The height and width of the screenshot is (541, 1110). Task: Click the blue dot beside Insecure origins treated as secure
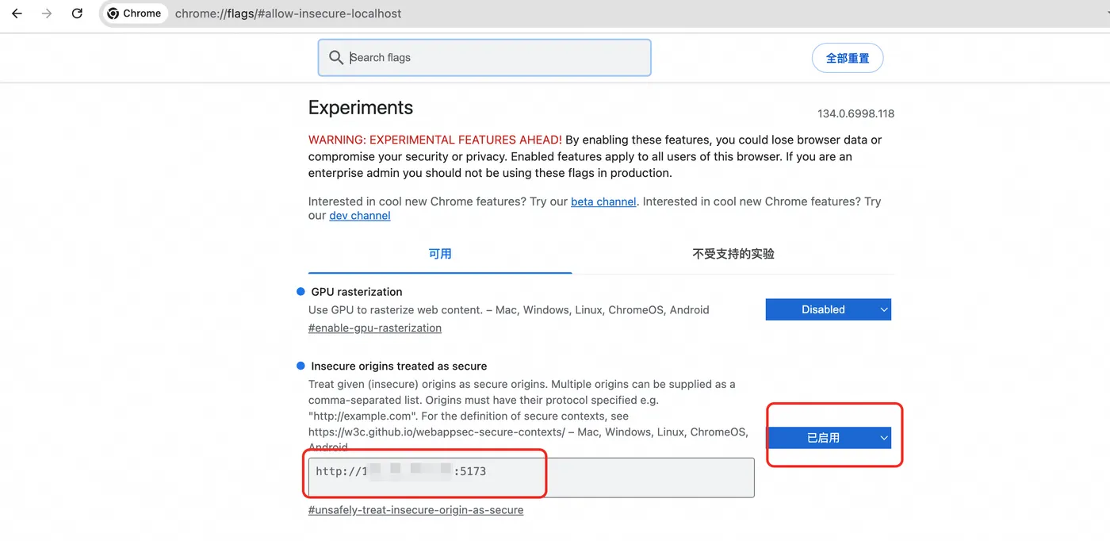[300, 366]
